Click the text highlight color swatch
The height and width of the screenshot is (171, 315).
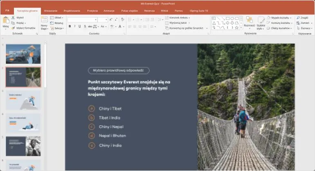pyautogui.click(x=112, y=27)
